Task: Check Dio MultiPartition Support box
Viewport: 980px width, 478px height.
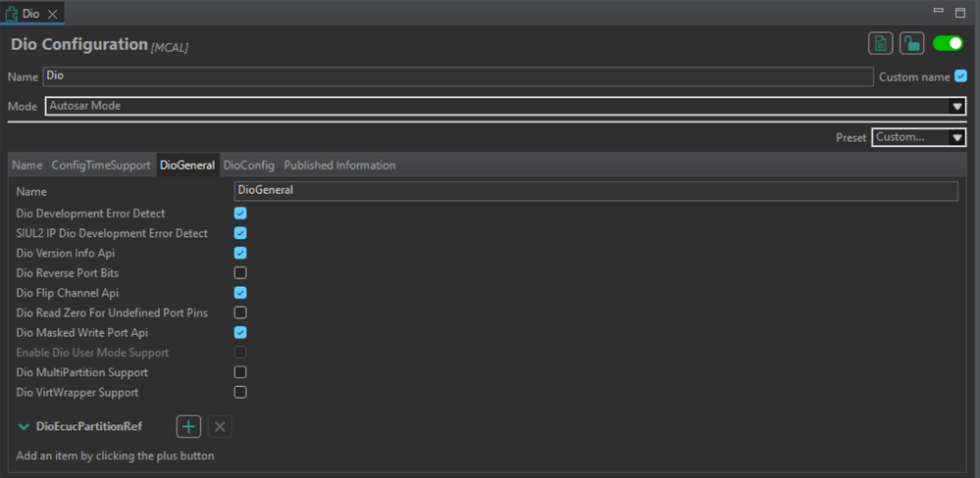Action: pos(240,372)
